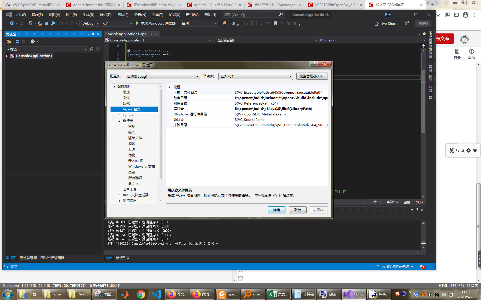
Task: Click 确定 to confirm property settings
Action: (276, 210)
